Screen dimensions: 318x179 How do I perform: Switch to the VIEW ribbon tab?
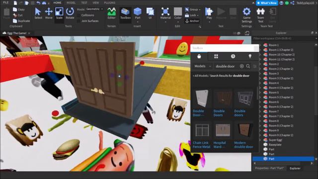(96, 2)
